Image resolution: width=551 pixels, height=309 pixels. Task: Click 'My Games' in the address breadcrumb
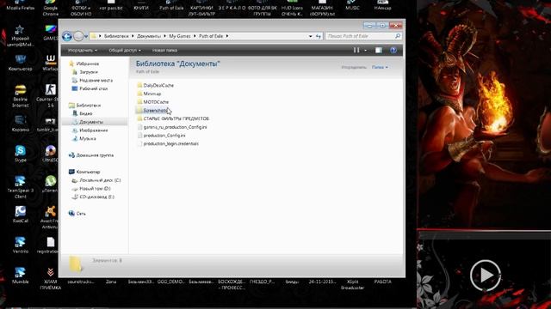[180, 36]
